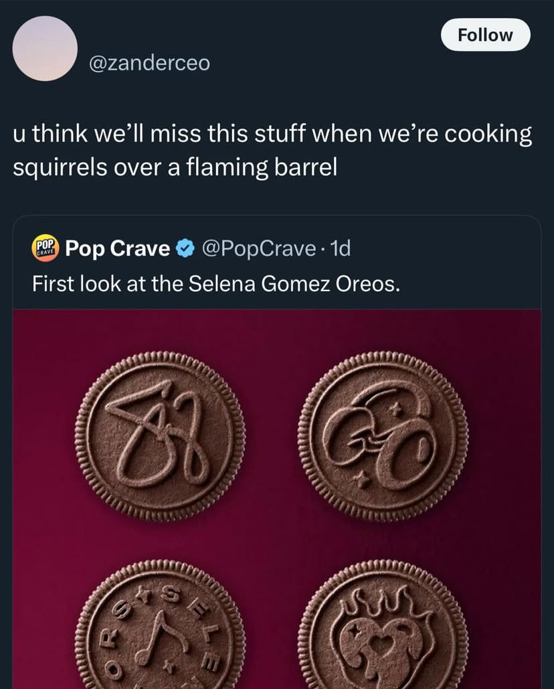This screenshot has height=689, width=554.
Task: Tap the Oreo with flaming heart design
Action: tap(383, 624)
